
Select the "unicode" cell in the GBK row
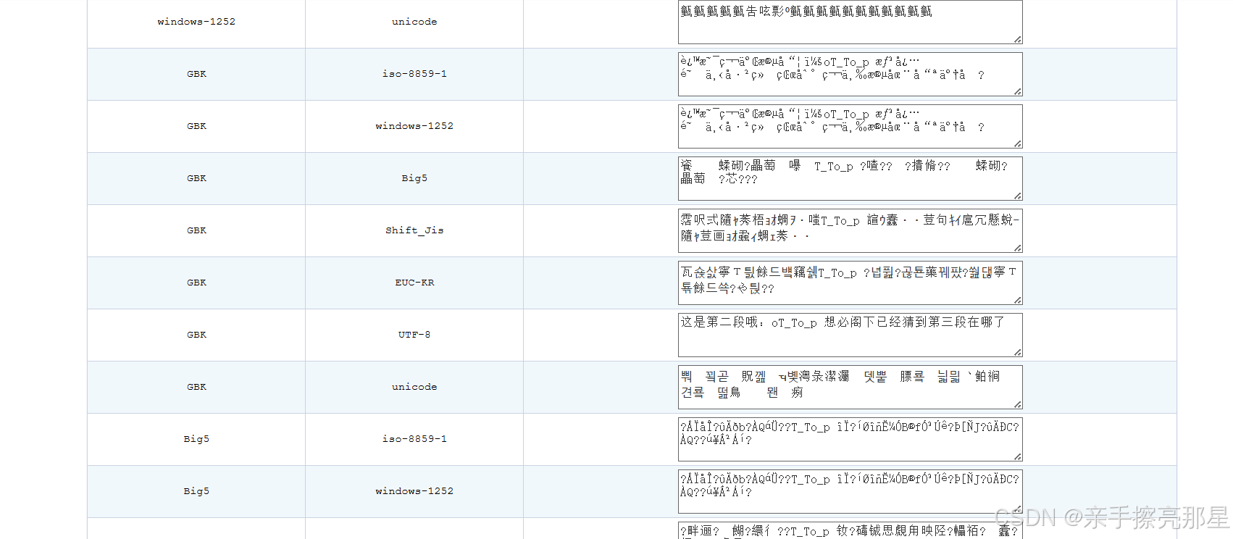coord(414,387)
